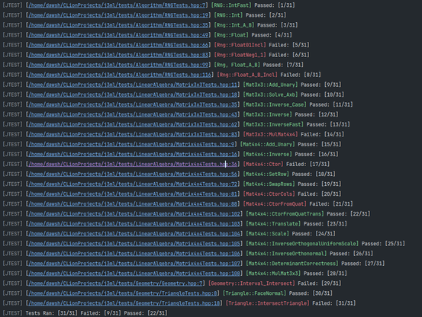Open the TriangleTests link for Triangle::FaceNormal
The height and width of the screenshot is (317, 422).
(123, 293)
